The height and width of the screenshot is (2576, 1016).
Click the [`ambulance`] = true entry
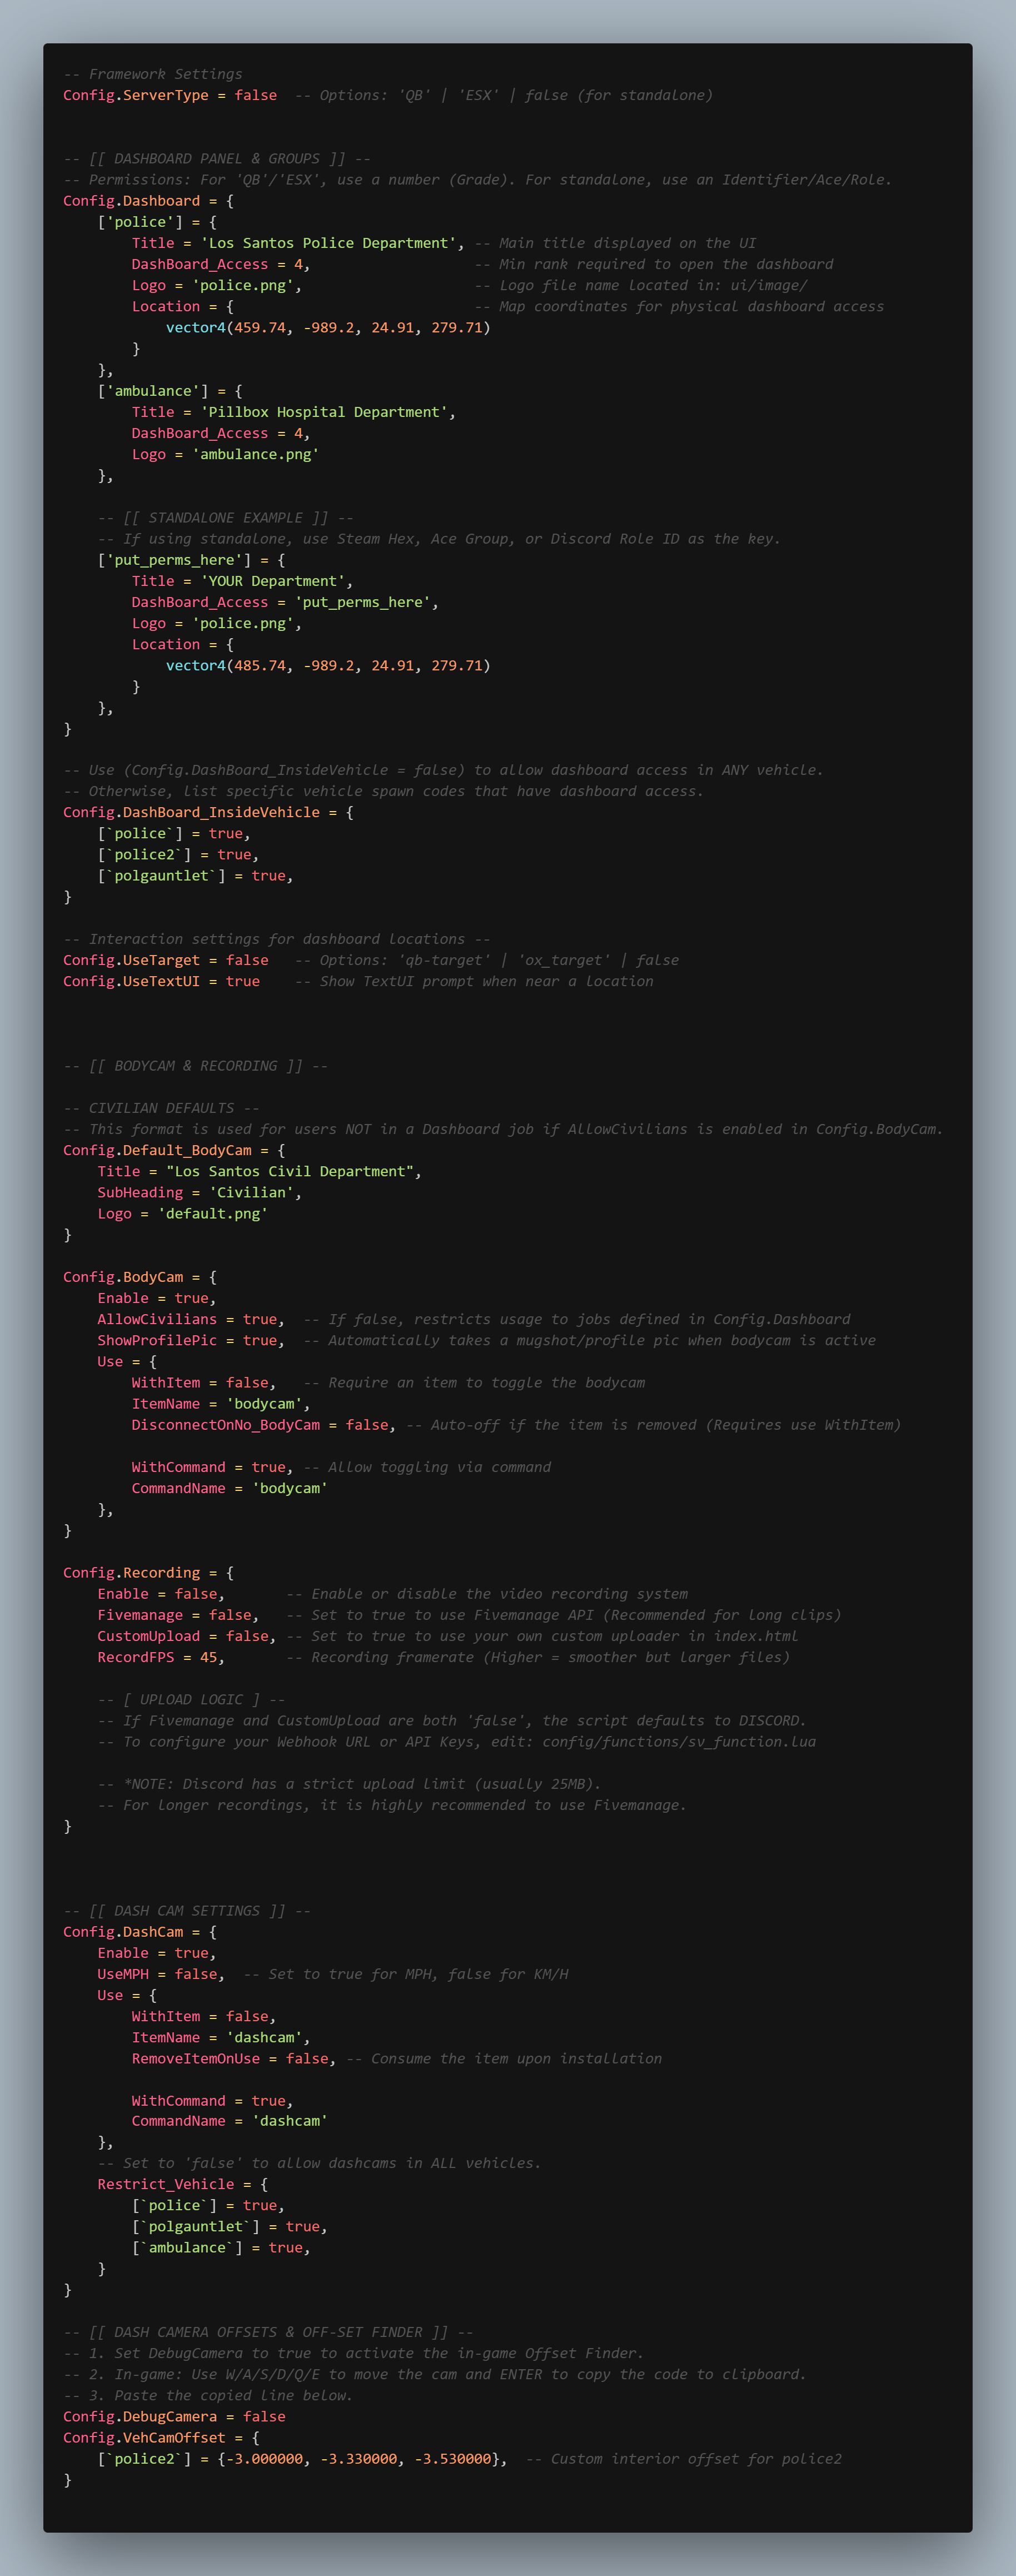click(x=221, y=2247)
